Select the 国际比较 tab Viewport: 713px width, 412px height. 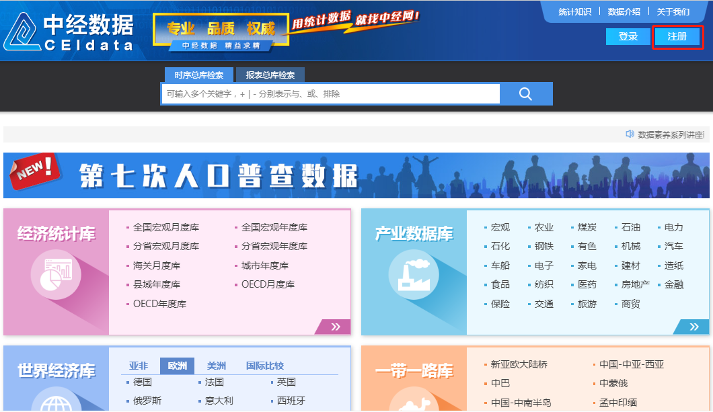(x=265, y=366)
